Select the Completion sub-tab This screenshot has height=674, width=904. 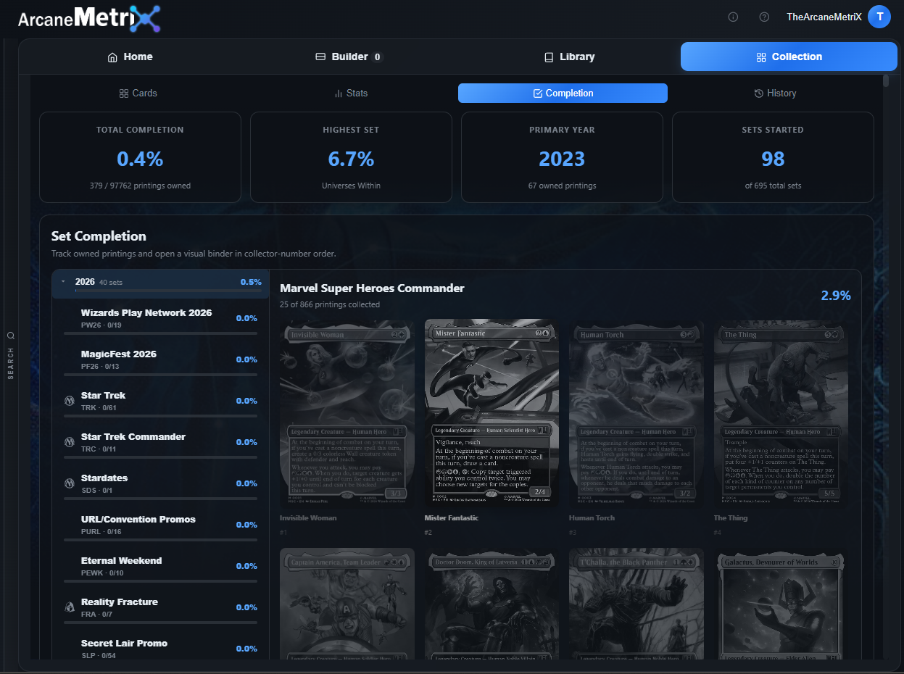click(563, 93)
